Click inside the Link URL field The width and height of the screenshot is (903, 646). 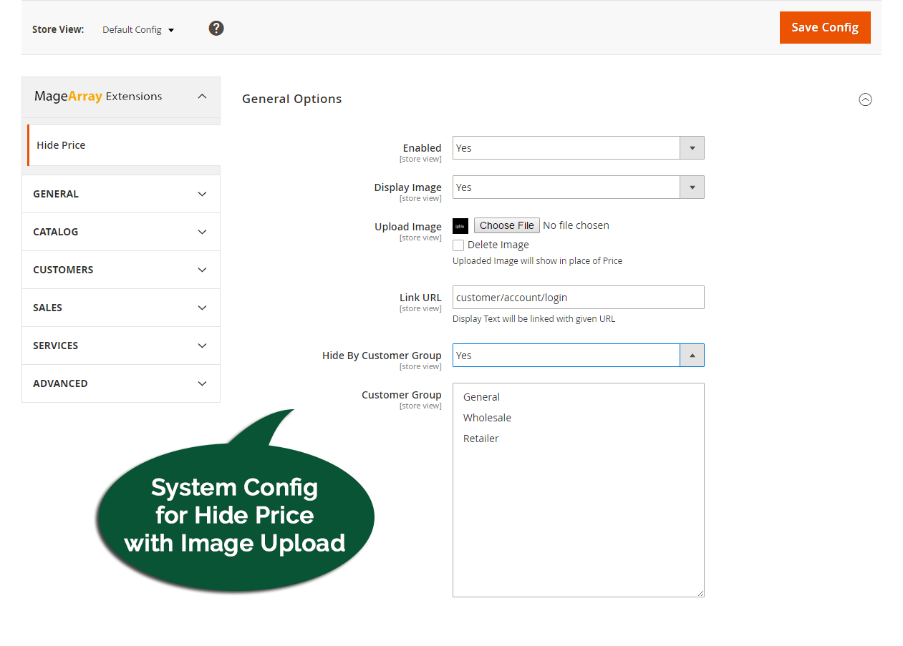tap(577, 297)
